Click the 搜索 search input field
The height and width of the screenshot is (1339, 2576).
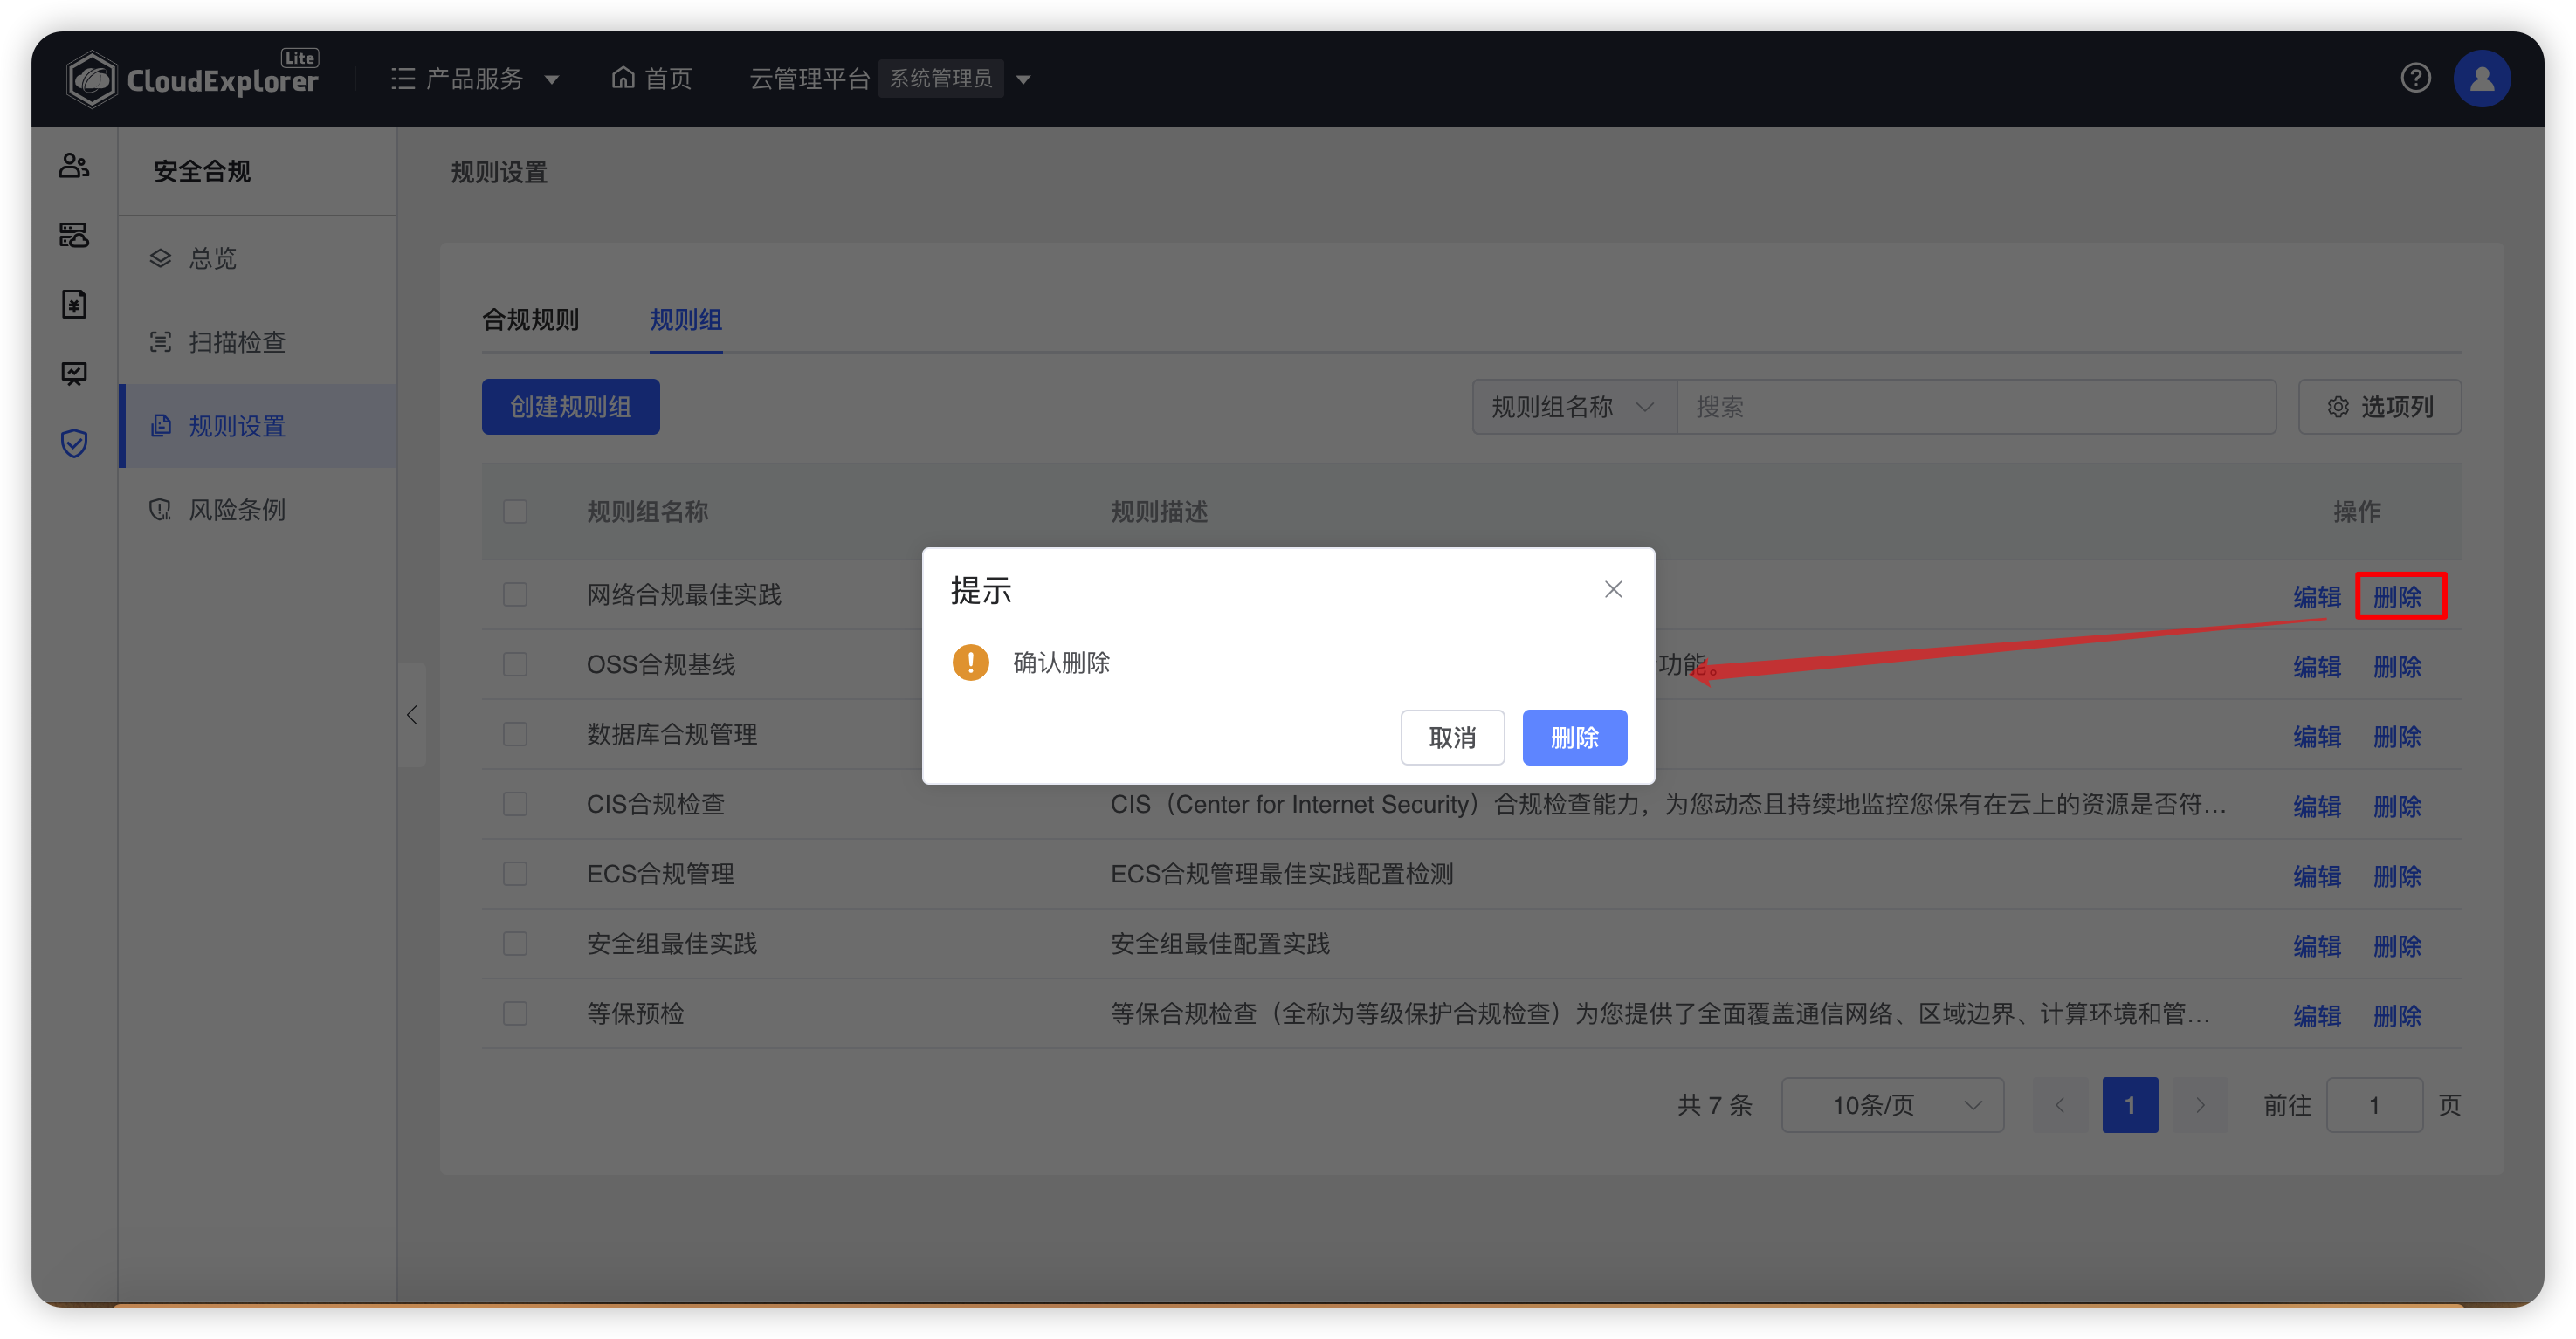1976,407
